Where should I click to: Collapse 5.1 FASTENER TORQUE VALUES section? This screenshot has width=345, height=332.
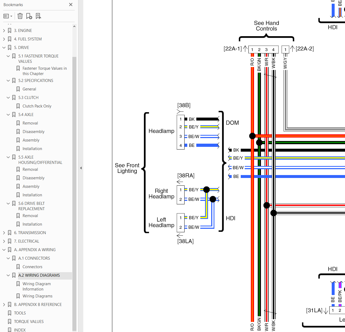(x=8, y=56)
